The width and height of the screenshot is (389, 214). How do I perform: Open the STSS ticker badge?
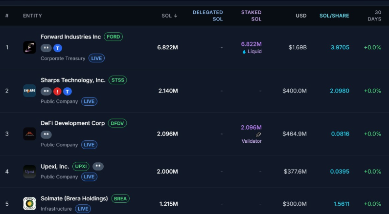(118, 80)
